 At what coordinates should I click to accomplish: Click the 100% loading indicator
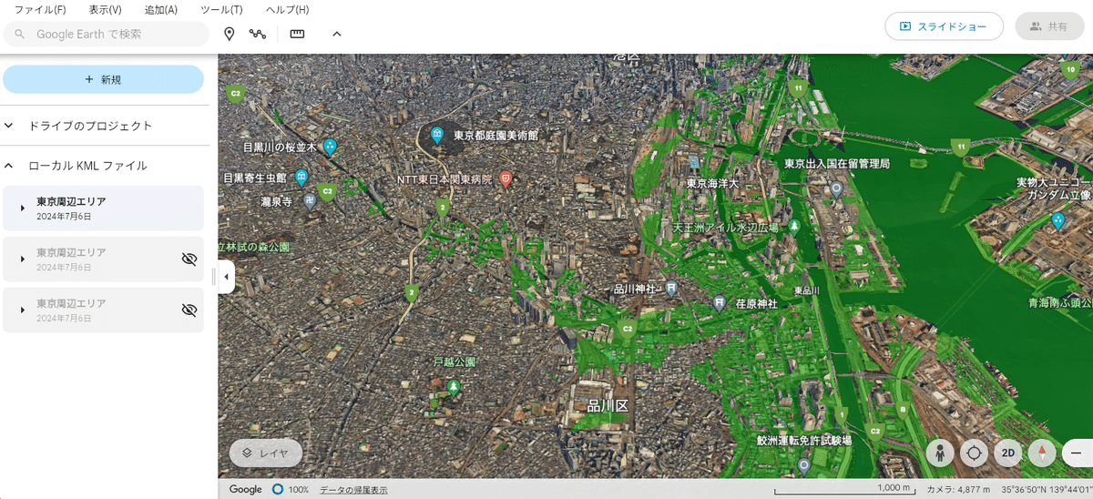click(291, 490)
